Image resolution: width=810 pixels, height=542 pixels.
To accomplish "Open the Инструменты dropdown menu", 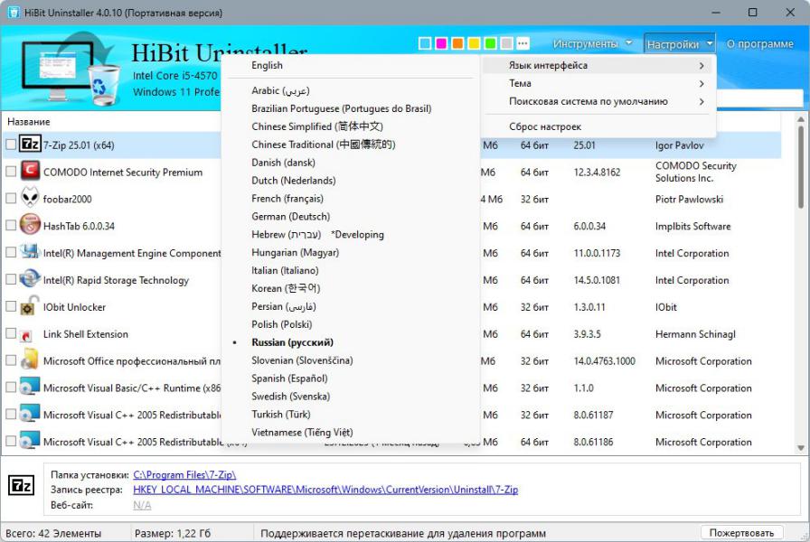I will coord(592,43).
